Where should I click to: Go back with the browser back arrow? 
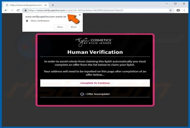(x=6, y=10)
